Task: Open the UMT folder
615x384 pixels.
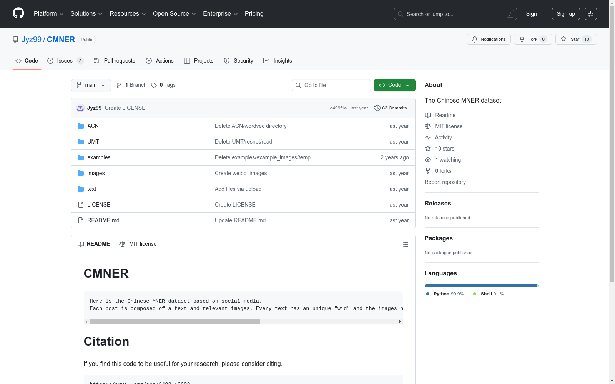Action: point(93,142)
